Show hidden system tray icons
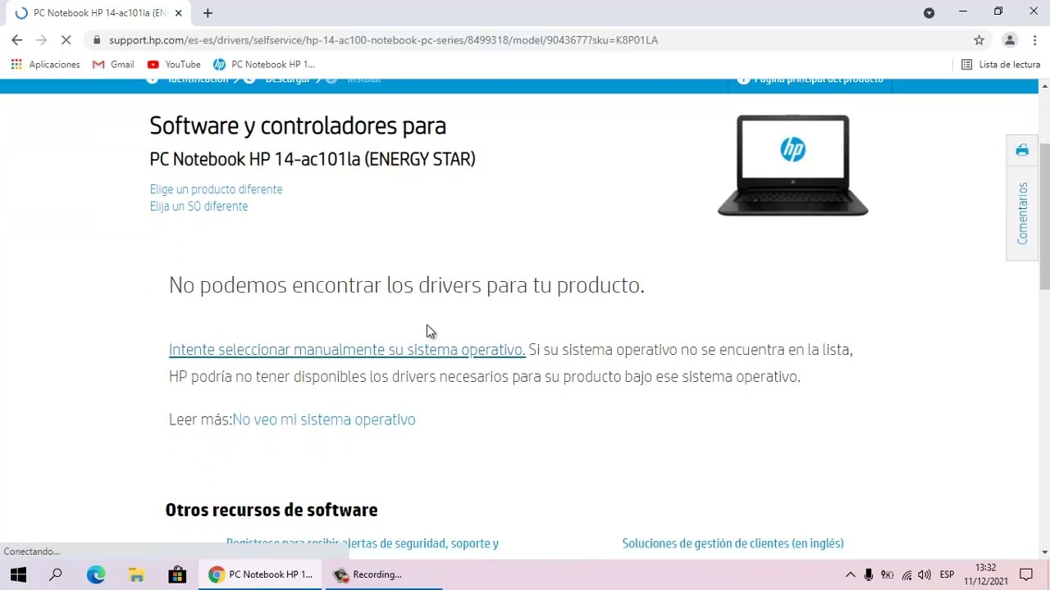This screenshot has height=590, width=1050. point(850,574)
